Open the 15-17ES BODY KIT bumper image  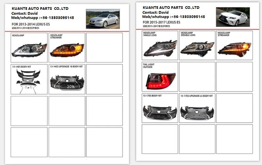(x=160, y=112)
